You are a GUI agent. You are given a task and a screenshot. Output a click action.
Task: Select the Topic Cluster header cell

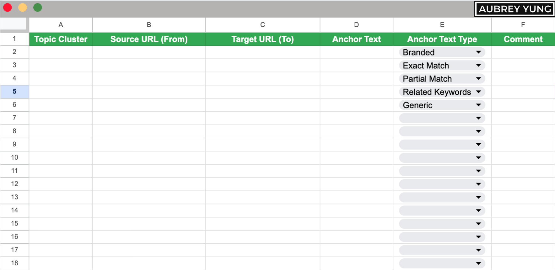pos(61,39)
